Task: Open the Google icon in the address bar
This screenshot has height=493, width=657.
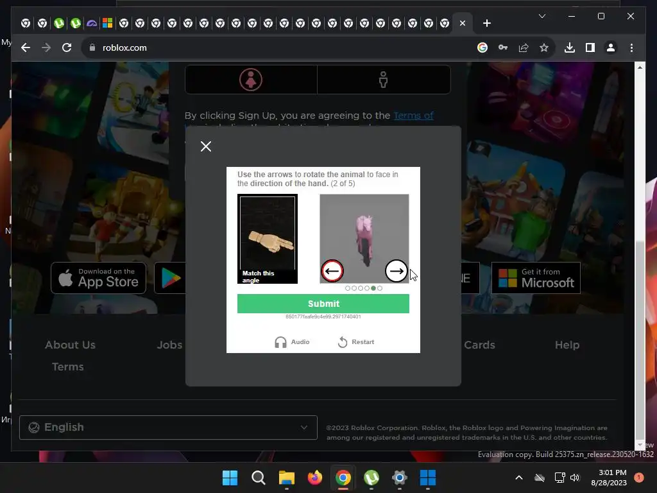Action: [x=482, y=48]
